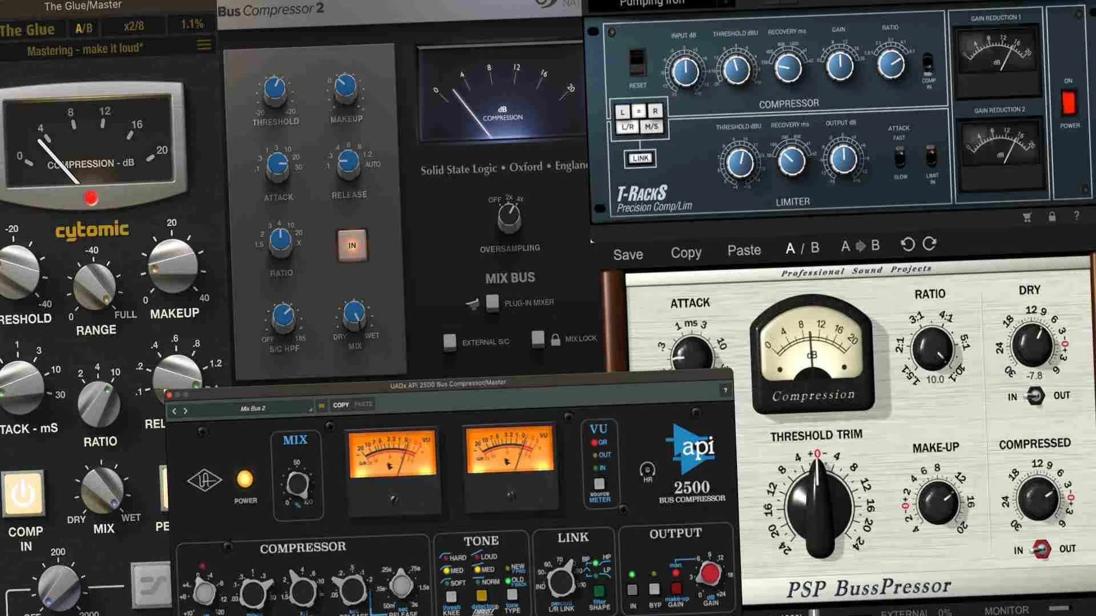Screen dimensions: 1096x616
Task: Toggle the EXTERNAL S/C button
Action: 450,342
